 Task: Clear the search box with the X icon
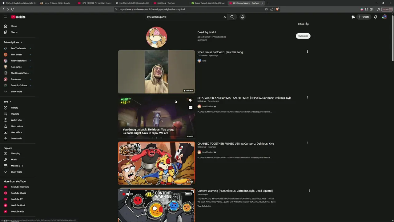(x=224, y=17)
